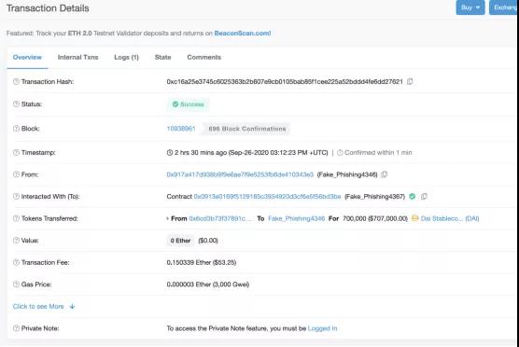The height and width of the screenshot is (347, 519).
Task: Follow the BeaconScan.com link
Action: [243, 33]
